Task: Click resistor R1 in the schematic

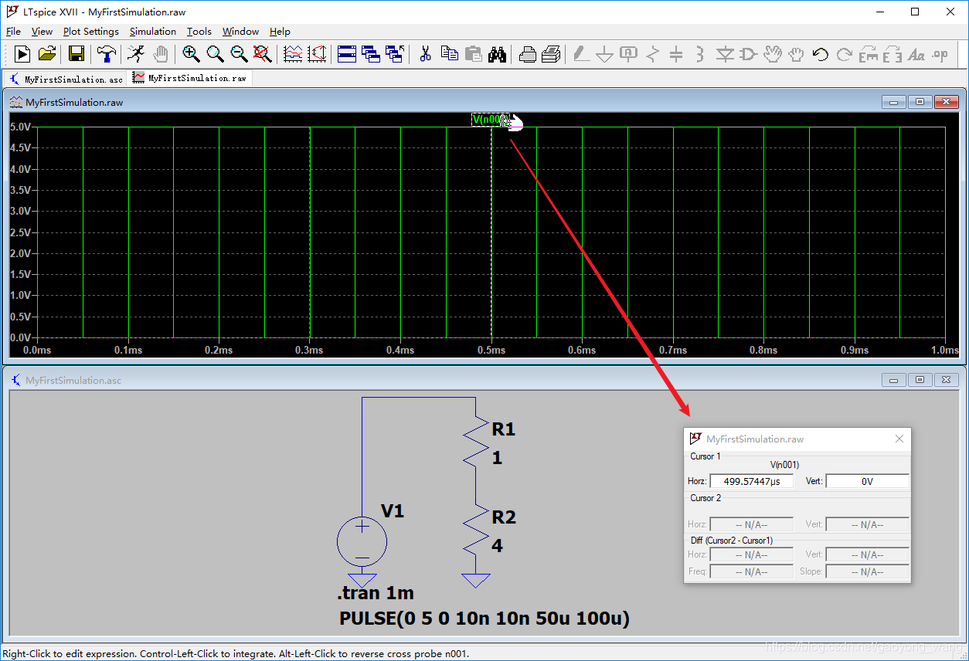Action: pyautogui.click(x=478, y=442)
